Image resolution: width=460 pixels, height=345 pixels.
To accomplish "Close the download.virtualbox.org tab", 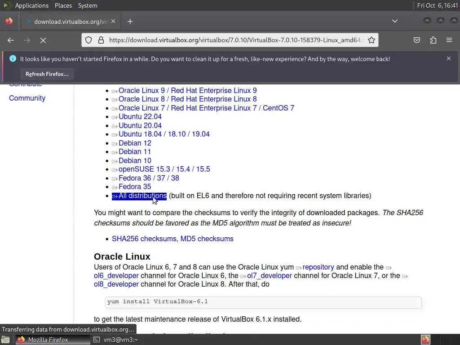I will (113, 22).
